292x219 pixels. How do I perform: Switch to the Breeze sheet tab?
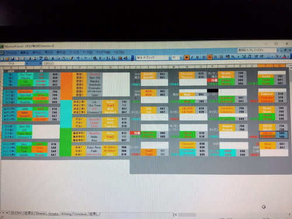point(41,214)
